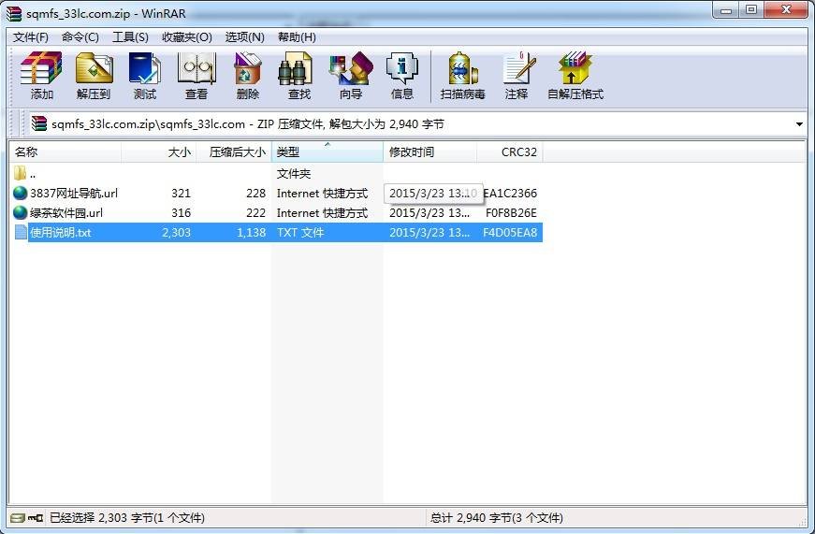Viewport: 815px width, 534px height.
Task: Click the 文件夹 type cell
Action: tap(294, 174)
